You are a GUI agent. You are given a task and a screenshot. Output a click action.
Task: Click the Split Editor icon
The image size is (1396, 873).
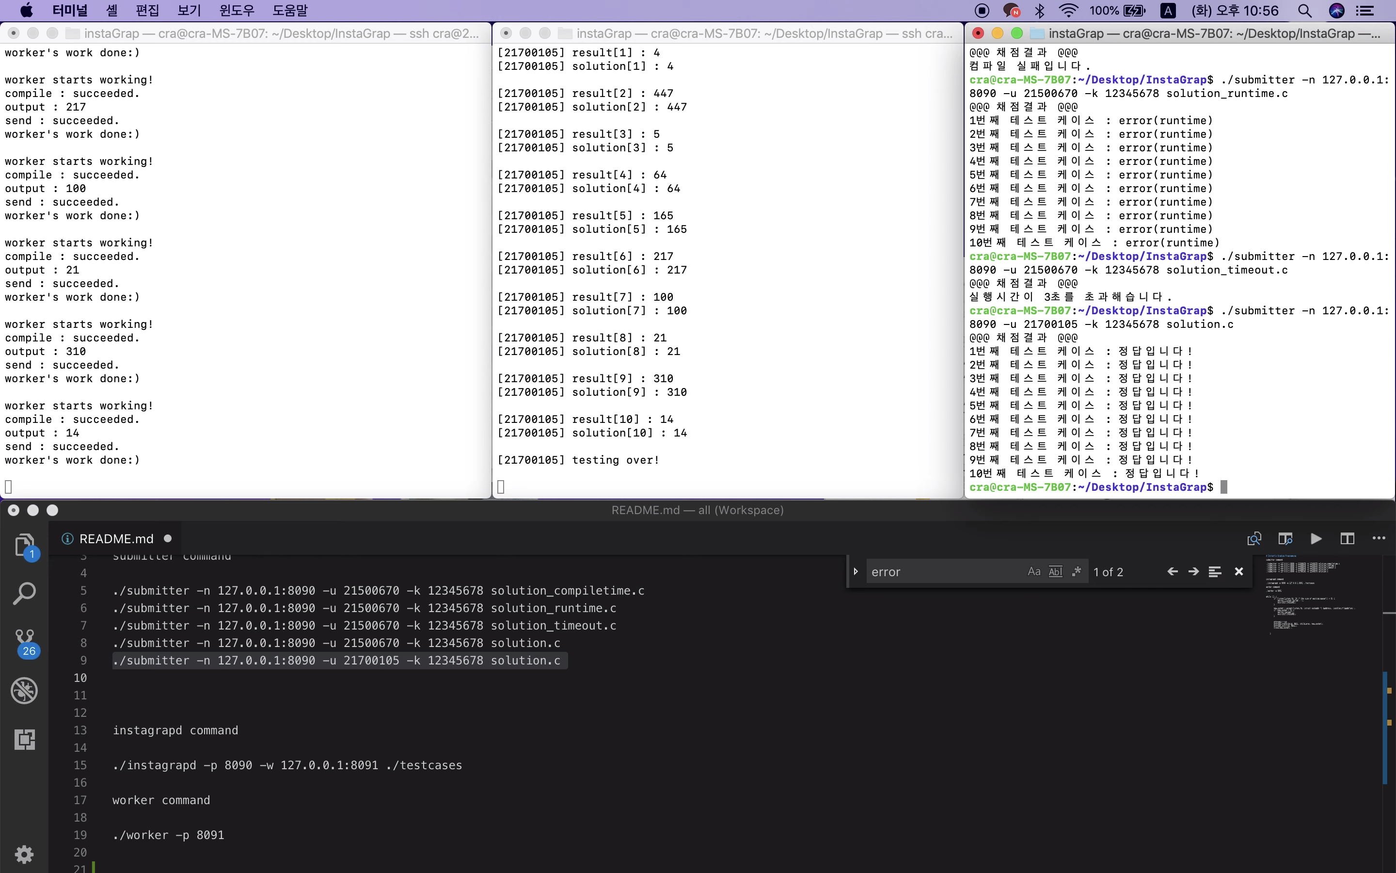pos(1347,539)
